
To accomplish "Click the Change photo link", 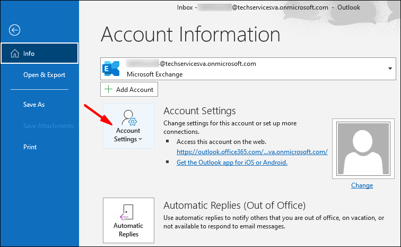I will tap(362, 185).
